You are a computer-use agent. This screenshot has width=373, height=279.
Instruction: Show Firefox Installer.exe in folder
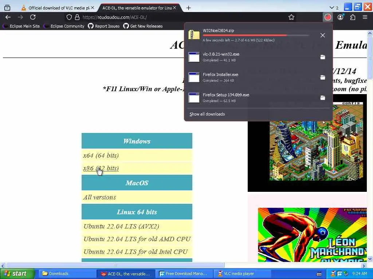(x=323, y=78)
